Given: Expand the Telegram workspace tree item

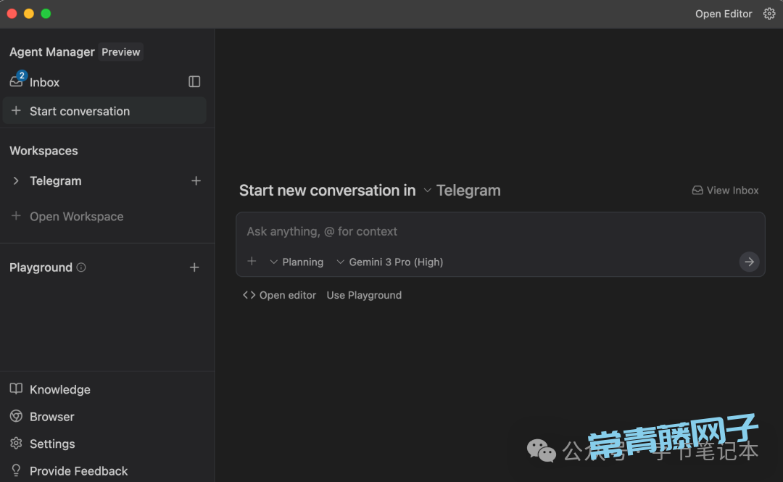Looking at the screenshot, I should (16, 181).
